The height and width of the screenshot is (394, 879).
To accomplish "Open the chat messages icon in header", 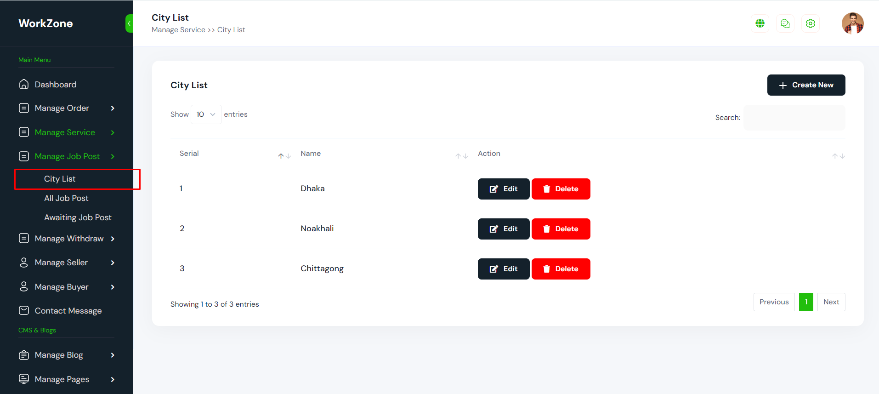I will [x=785, y=23].
